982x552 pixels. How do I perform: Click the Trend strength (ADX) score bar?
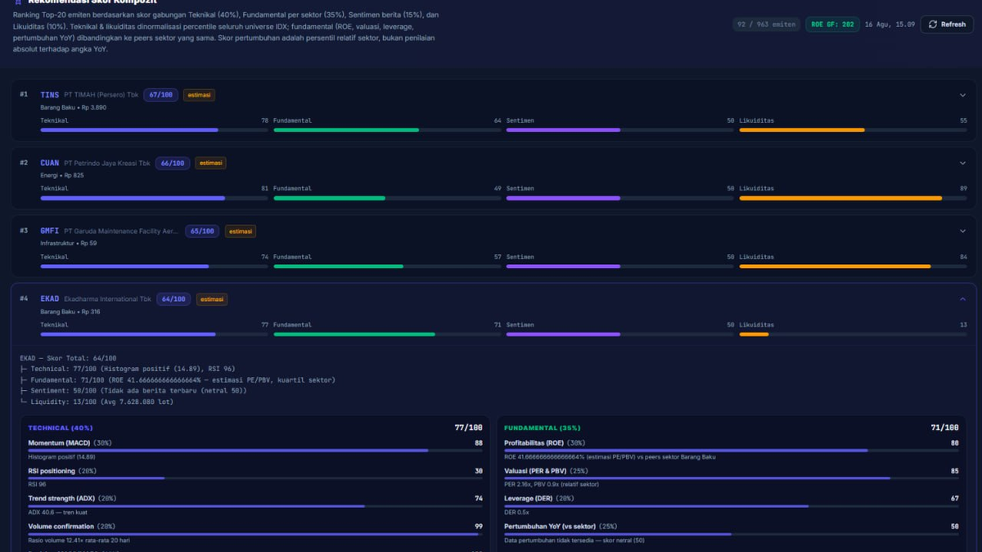click(255, 506)
